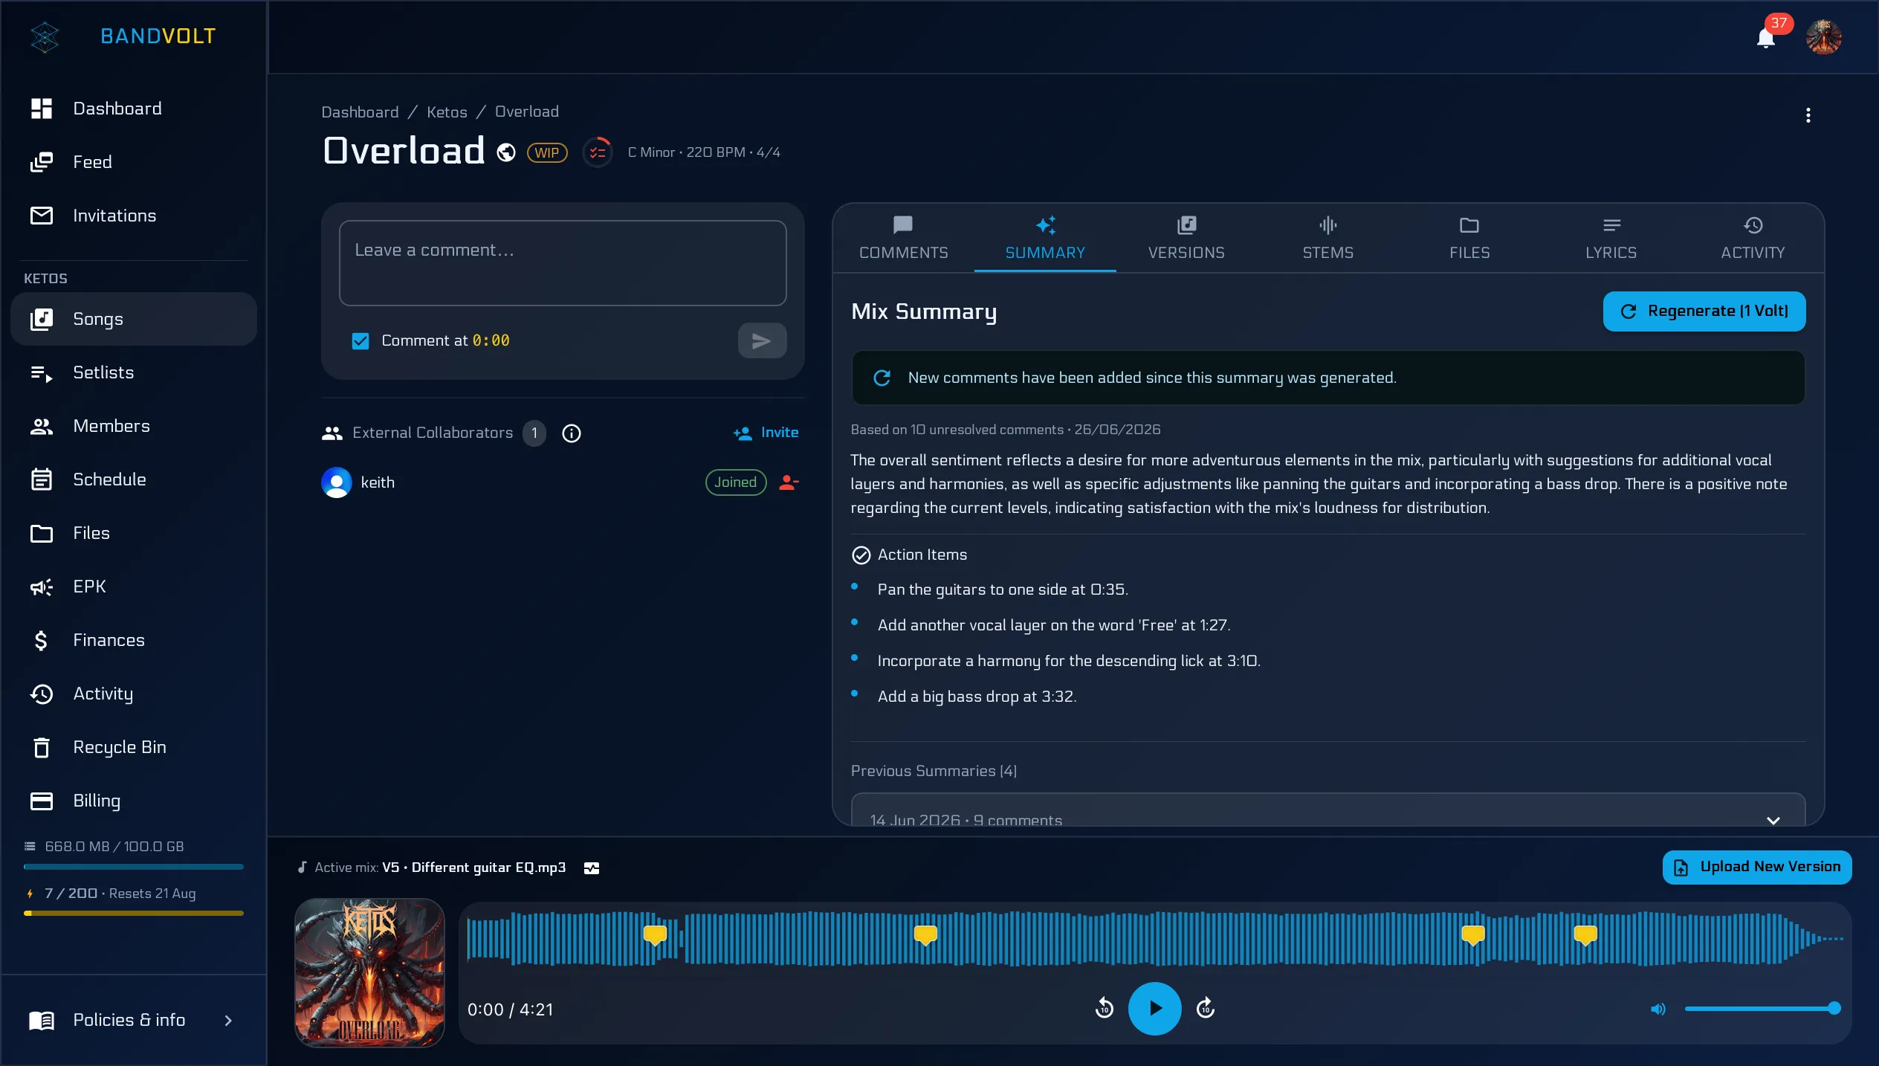Viewport: 1879px width, 1066px height.
Task: Click in the Leave a comment field
Action: [563, 263]
